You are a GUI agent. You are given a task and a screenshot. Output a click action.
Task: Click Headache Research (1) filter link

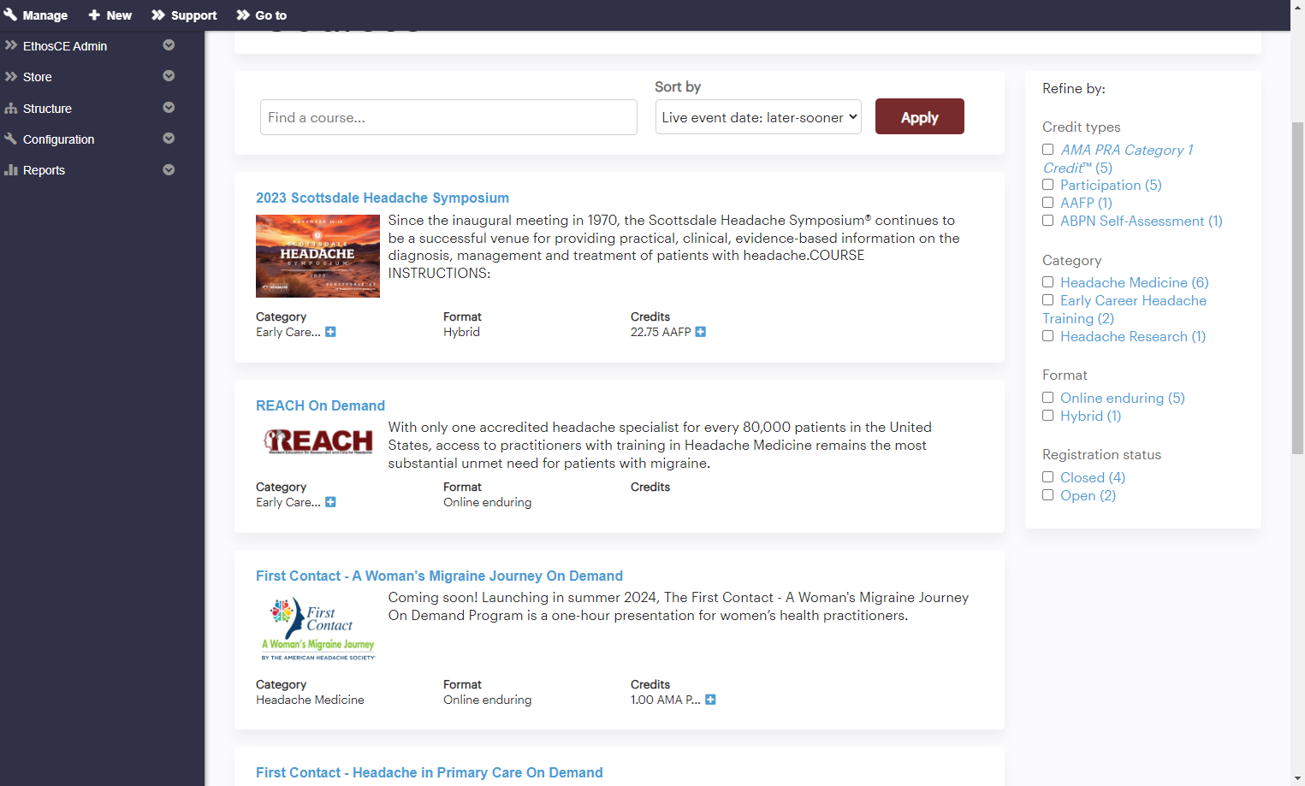pos(1133,336)
